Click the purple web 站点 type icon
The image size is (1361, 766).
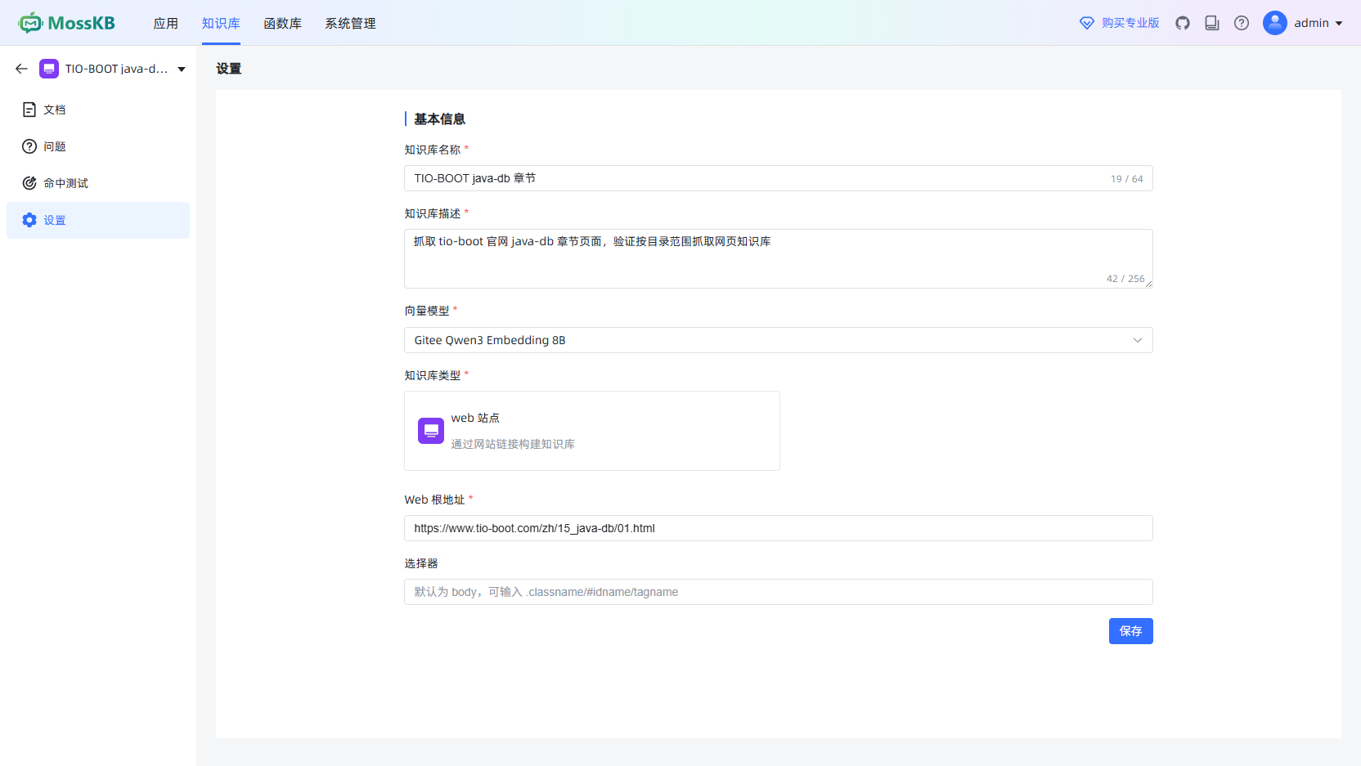pyautogui.click(x=431, y=431)
